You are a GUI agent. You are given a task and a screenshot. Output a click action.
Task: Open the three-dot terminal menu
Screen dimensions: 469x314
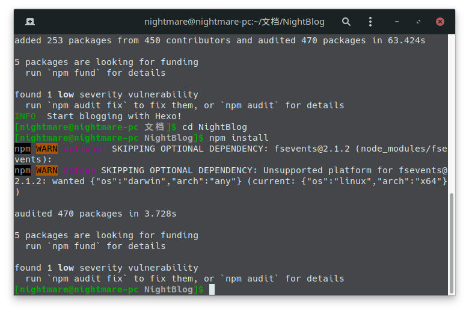370,22
